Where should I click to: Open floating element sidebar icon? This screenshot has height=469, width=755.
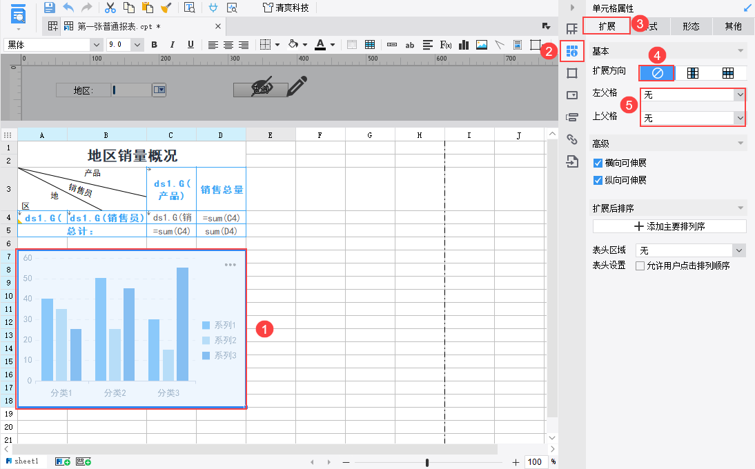(x=572, y=73)
